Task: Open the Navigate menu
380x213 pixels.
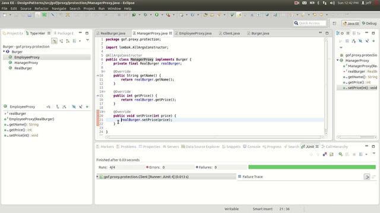Action: coord(59,8)
